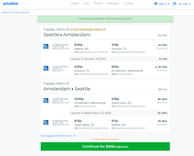
Task: Open See baggage fee information link
Action: click(56, 136)
